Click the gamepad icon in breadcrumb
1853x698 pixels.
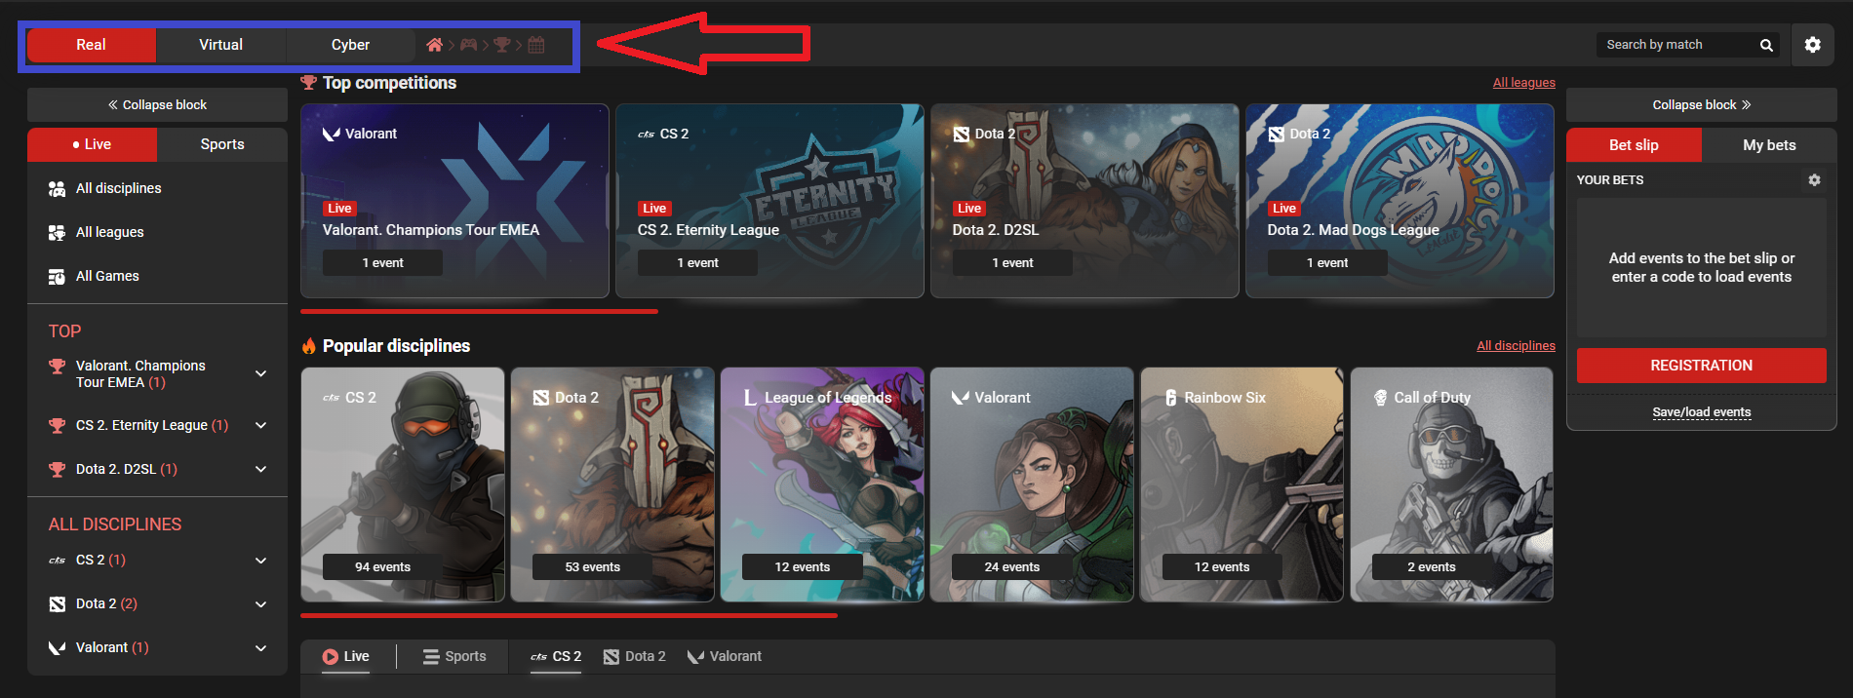point(469,45)
